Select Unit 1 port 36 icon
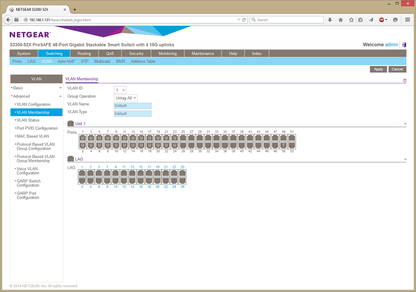 (x=225, y=145)
